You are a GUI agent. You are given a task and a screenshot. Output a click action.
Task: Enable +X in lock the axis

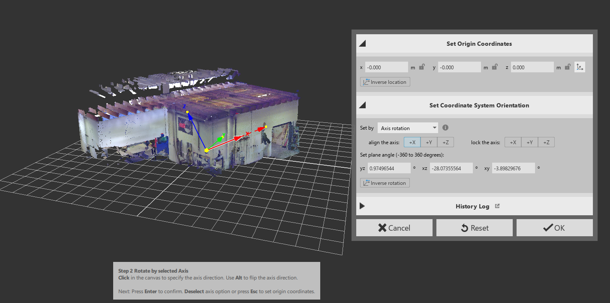pos(513,143)
